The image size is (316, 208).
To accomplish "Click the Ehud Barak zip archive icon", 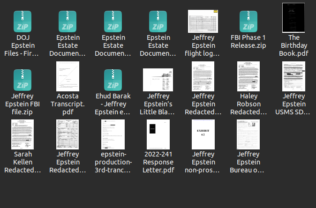I will coord(113,80).
